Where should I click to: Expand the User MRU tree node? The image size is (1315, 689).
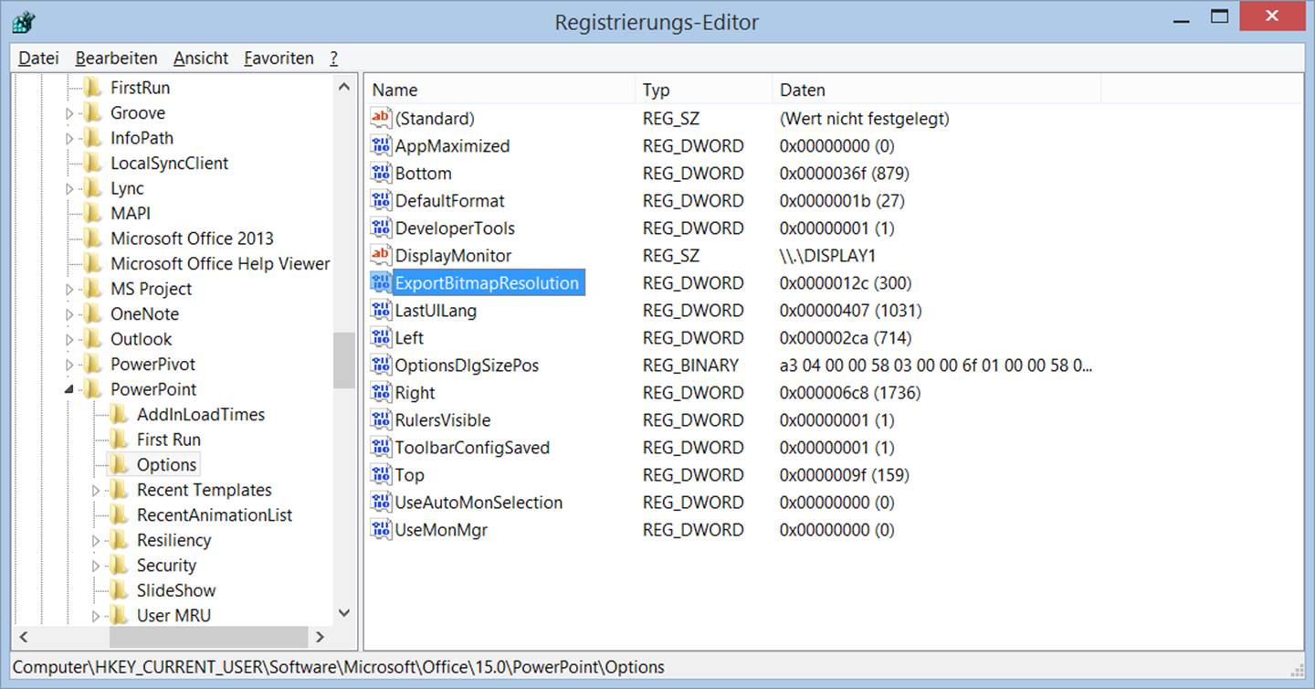pyautogui.click(x=96, y=616)
